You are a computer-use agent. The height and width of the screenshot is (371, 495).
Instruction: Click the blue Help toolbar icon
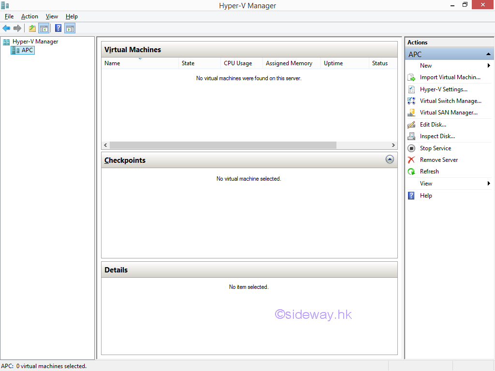tap(58, 29)
